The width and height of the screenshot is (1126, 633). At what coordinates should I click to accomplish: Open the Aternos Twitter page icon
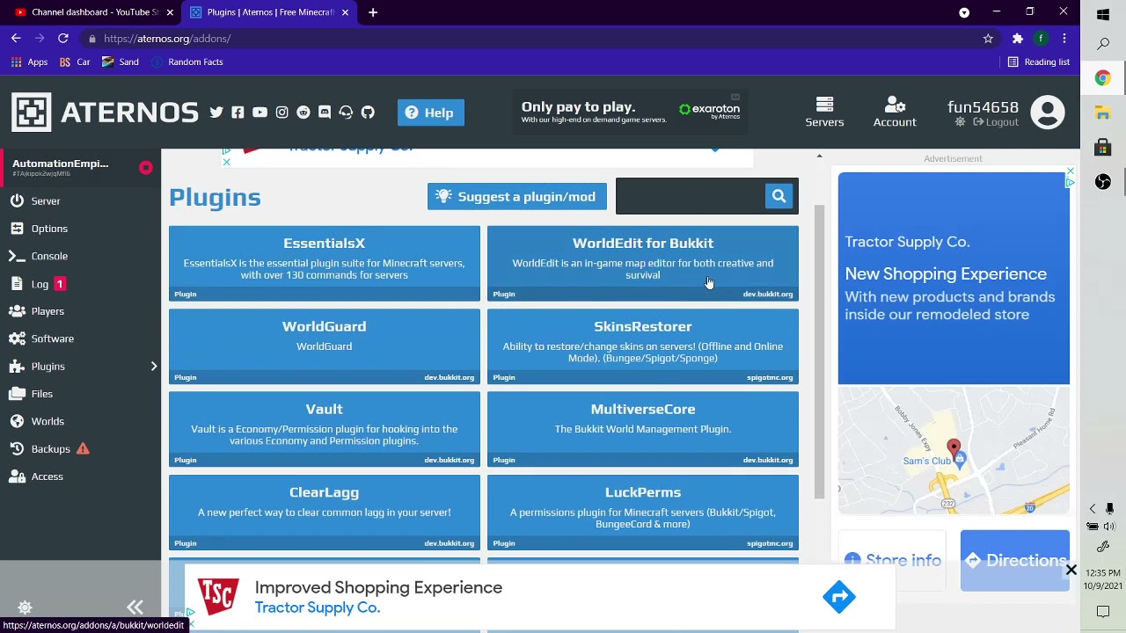point(216,113)
